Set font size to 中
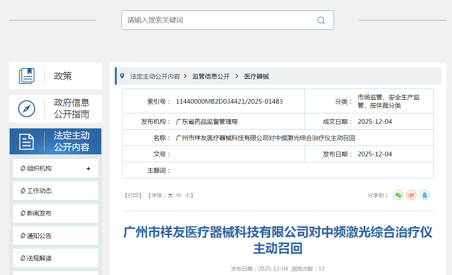This screenshot has height=275, width=452. [179, 196]
